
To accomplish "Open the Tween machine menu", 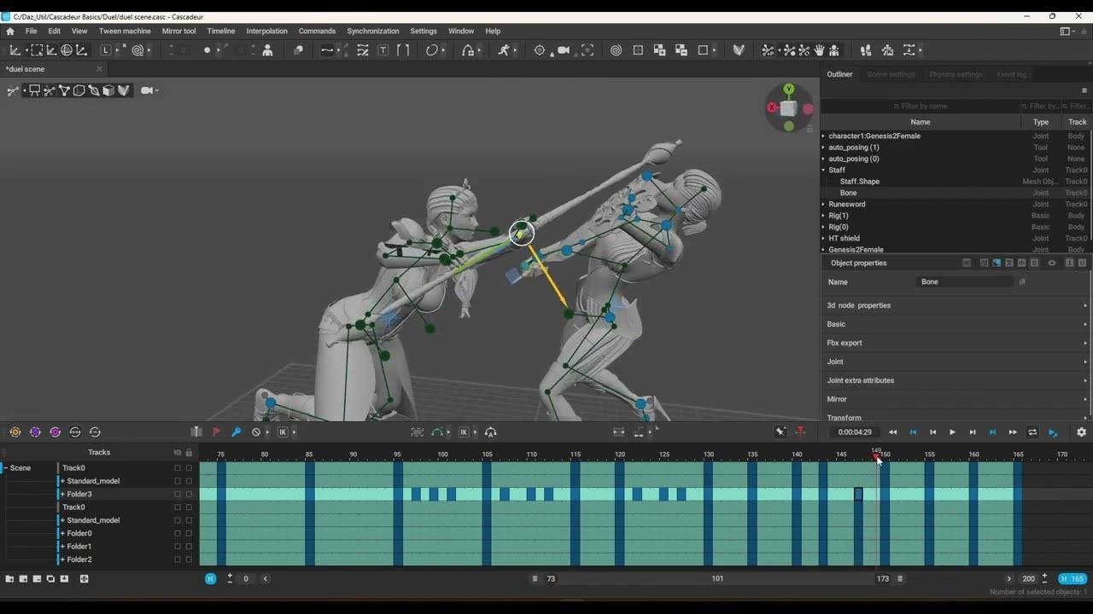I will [125, 31].
